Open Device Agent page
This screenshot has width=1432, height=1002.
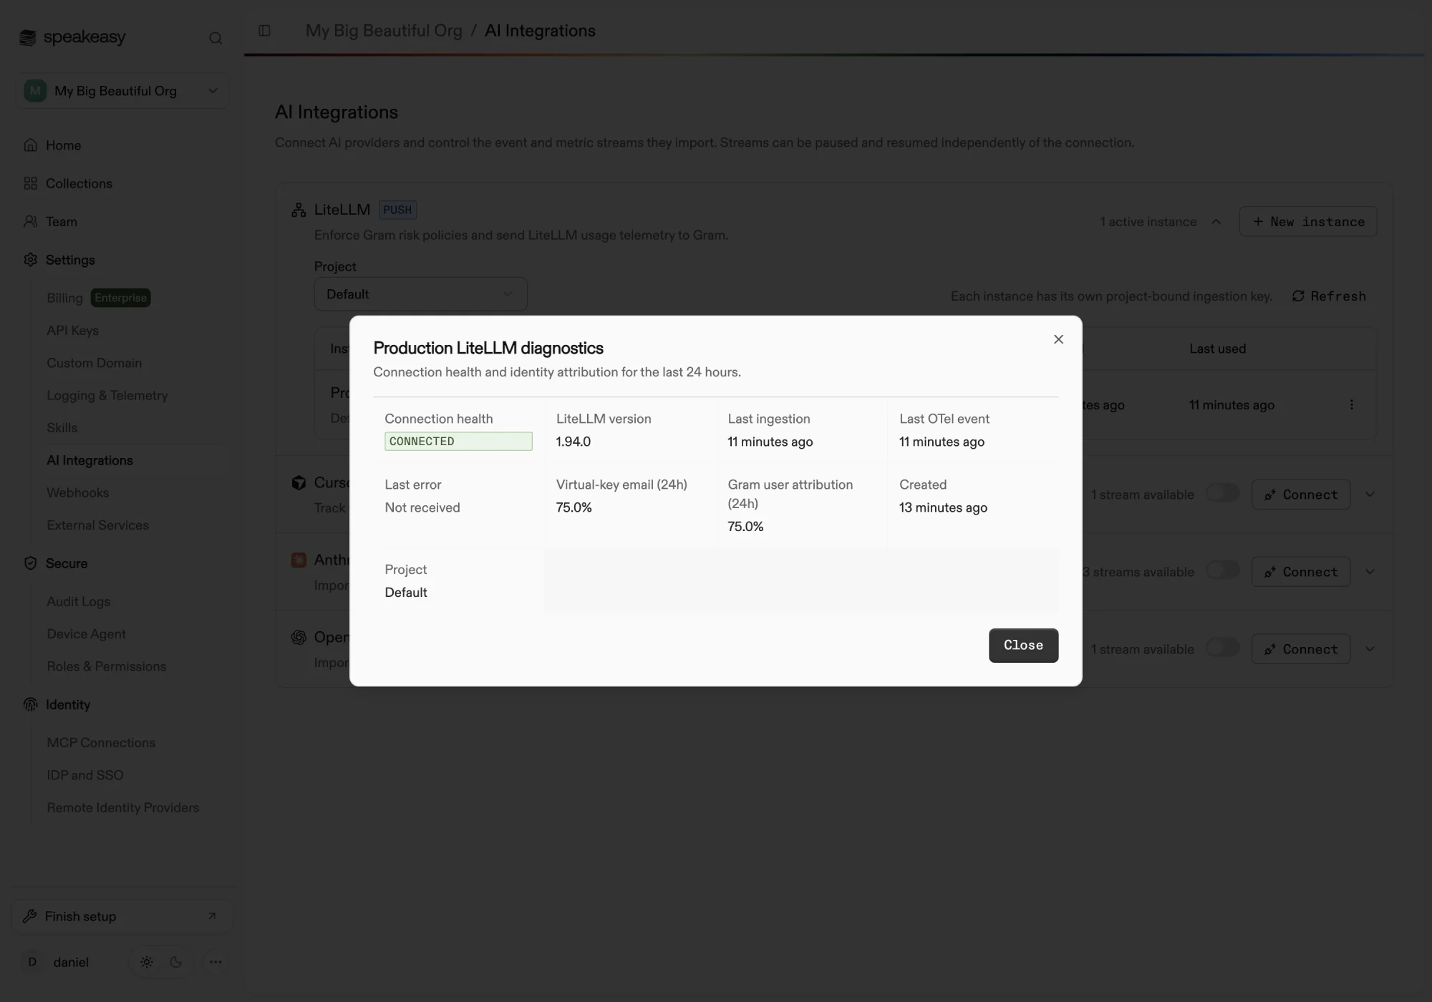coord(86,633)
